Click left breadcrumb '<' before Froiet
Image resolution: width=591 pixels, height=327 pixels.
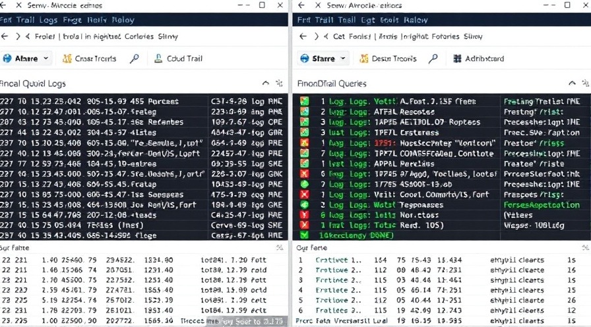28,36
